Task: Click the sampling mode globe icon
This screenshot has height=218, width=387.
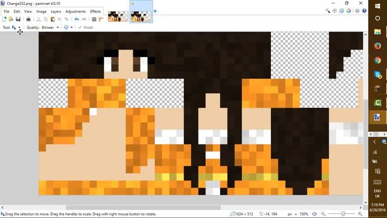Action: tap(66, 27)
